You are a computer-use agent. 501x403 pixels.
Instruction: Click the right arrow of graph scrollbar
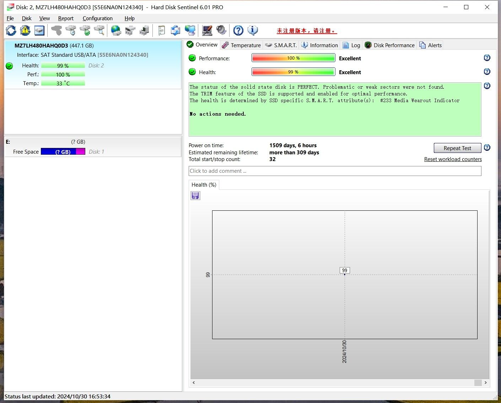(486, 382)
